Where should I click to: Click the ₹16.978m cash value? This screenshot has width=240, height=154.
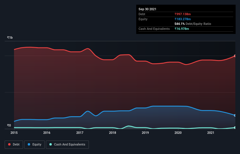click(x=182, y=29)
